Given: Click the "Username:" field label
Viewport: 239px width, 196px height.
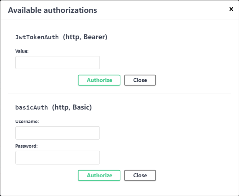Looking at the screenshot, I should click(x=27, y=121).
